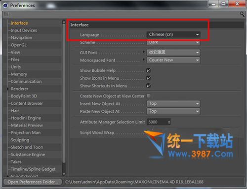Click the grip handle icon under title
The image size is (247, 189).
click(6, 15)
